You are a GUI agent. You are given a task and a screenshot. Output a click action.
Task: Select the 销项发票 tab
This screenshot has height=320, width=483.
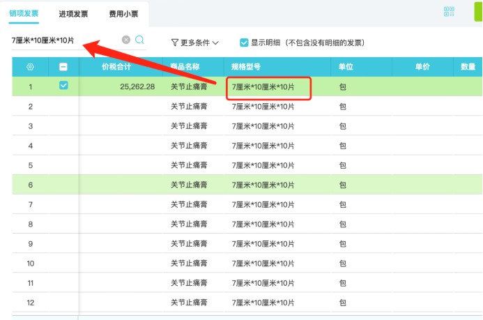coord(24,14)
